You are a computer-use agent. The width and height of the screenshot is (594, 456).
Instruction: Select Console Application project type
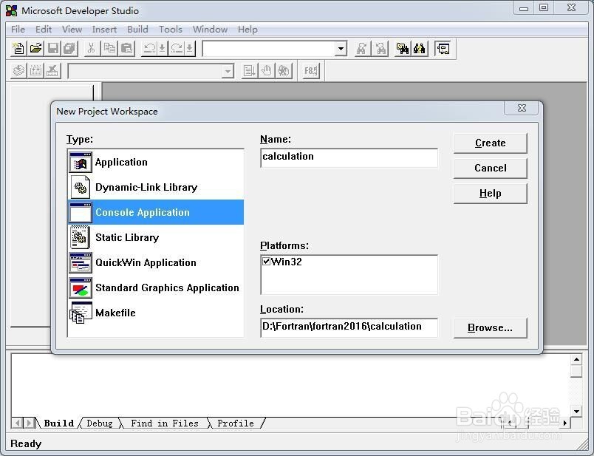pos(156,212)
